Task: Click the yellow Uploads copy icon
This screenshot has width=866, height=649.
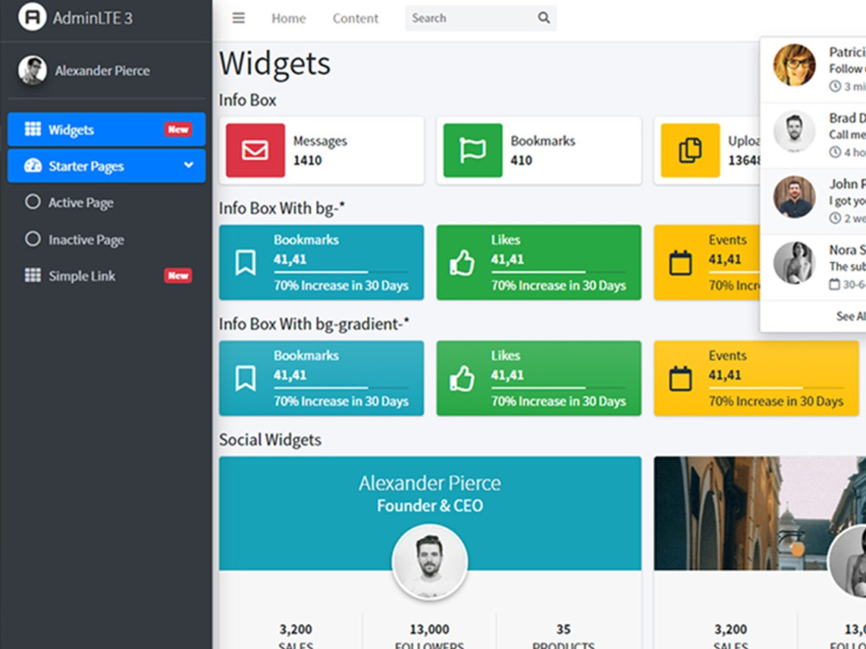Action: coord(689,149)
